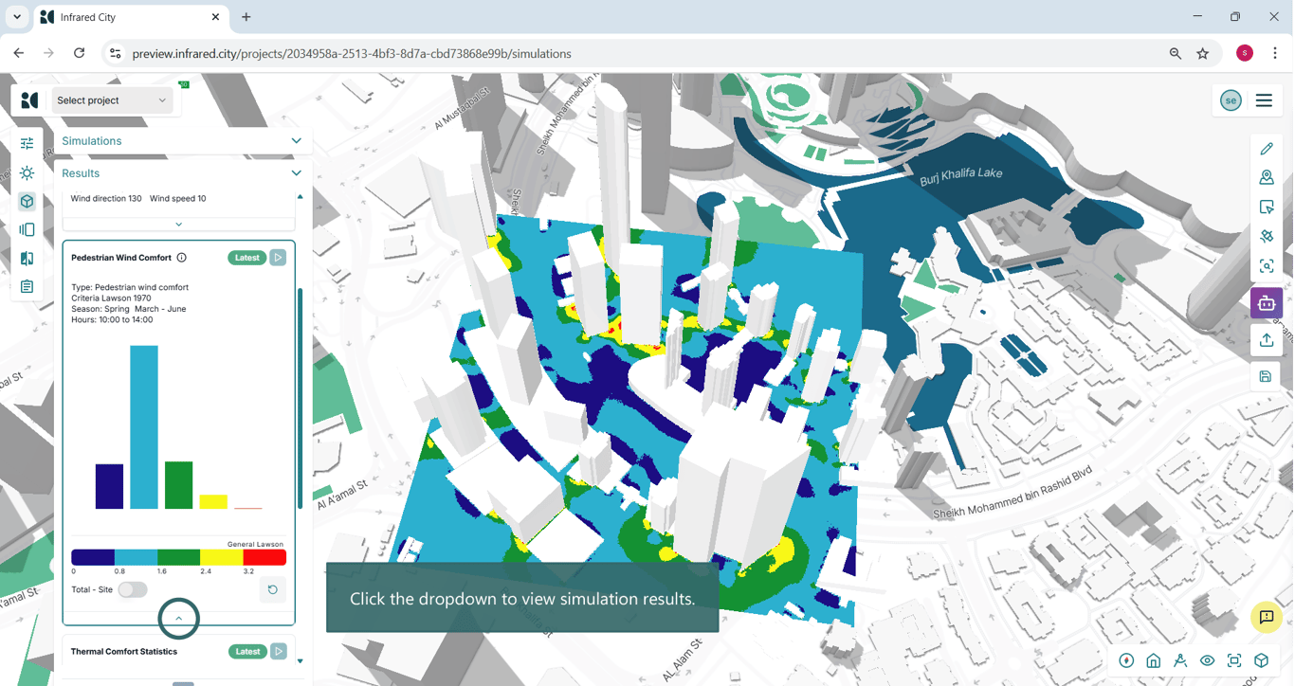The image size is (1295, 686).
Task: Close the Infrared City browser tab
Action: (215, 17)
